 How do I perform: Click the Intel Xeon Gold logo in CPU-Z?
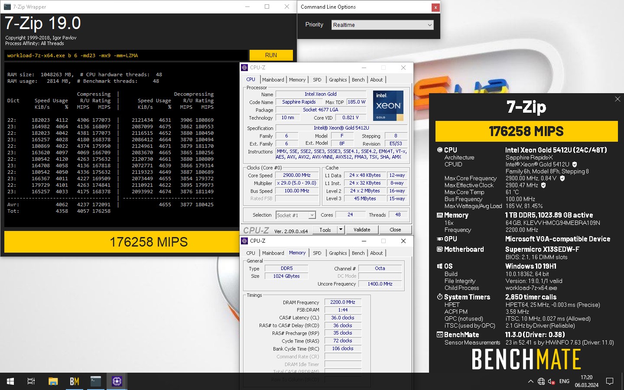pos(388,106)
